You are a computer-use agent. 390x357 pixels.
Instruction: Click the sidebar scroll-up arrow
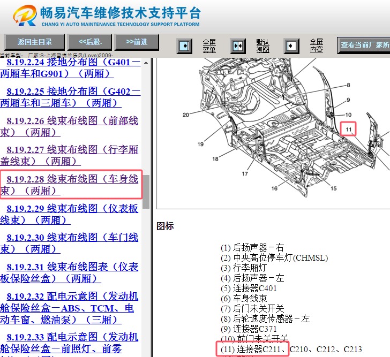click(146, 63)
